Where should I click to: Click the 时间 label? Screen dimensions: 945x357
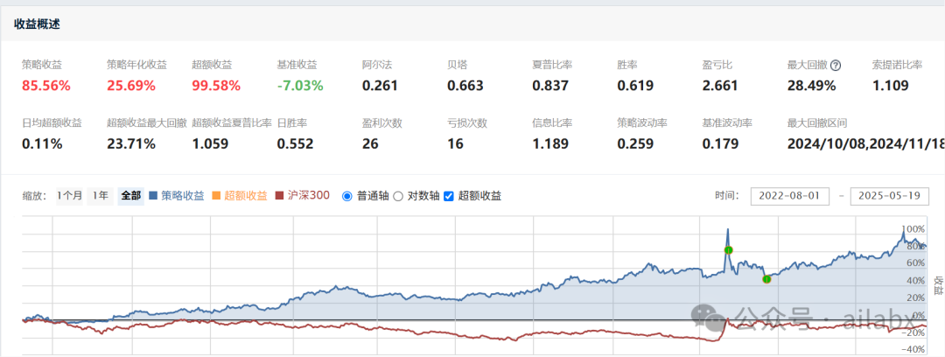tap(727, 196)
